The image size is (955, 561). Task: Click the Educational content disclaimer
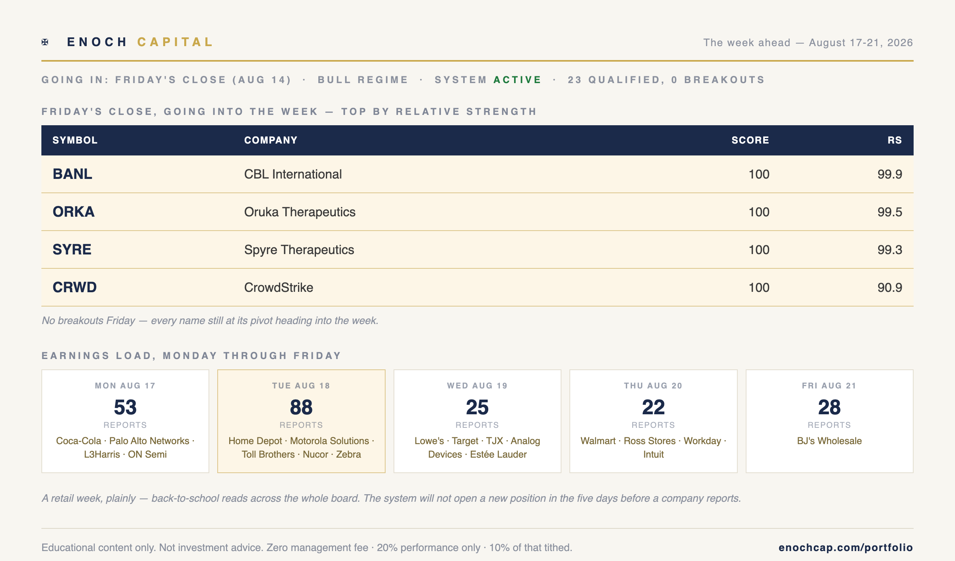point(307,547)
